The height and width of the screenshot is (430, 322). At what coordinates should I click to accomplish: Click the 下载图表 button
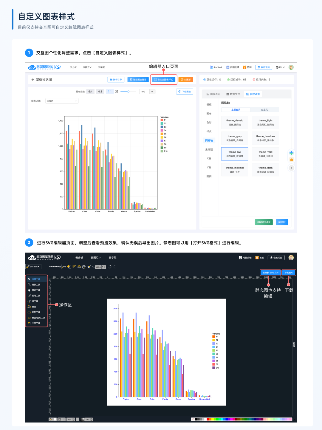pyautogui.click(x=185, y=92)
